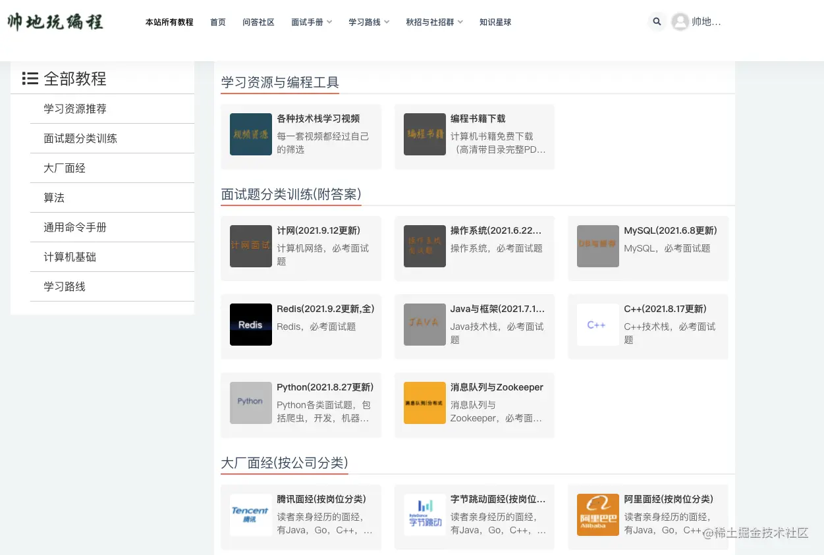
Task: Click description 每一套视频都经过自己的筛选
Action: (x=323, y=143)
